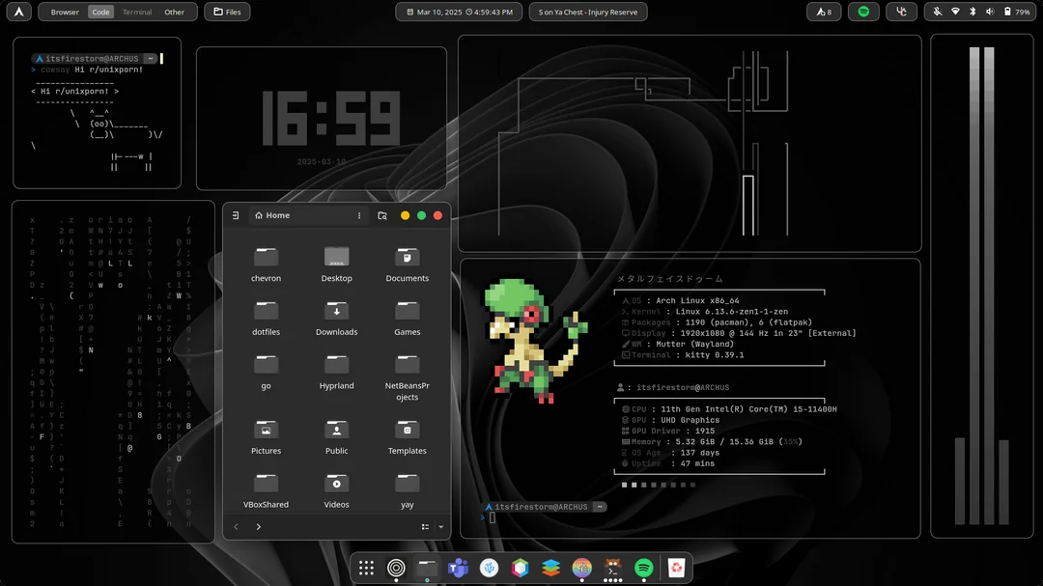
Task: Toggle the file manager sidebar
Action: [236, 215]
